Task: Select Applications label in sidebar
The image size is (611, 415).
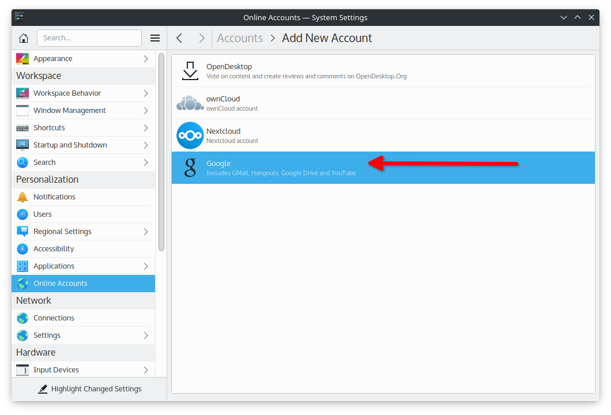Action: 54,266
